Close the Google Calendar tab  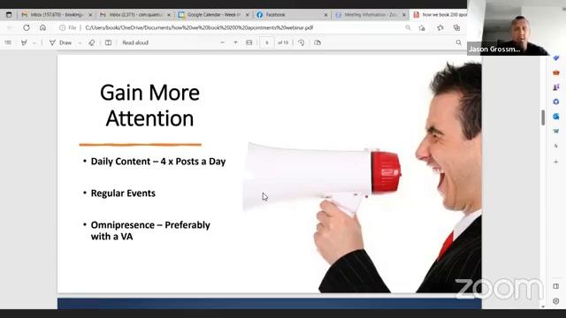point(248,15)
